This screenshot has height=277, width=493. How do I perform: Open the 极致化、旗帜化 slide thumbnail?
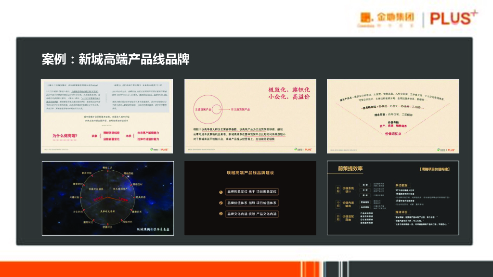[x=250, y=116]
